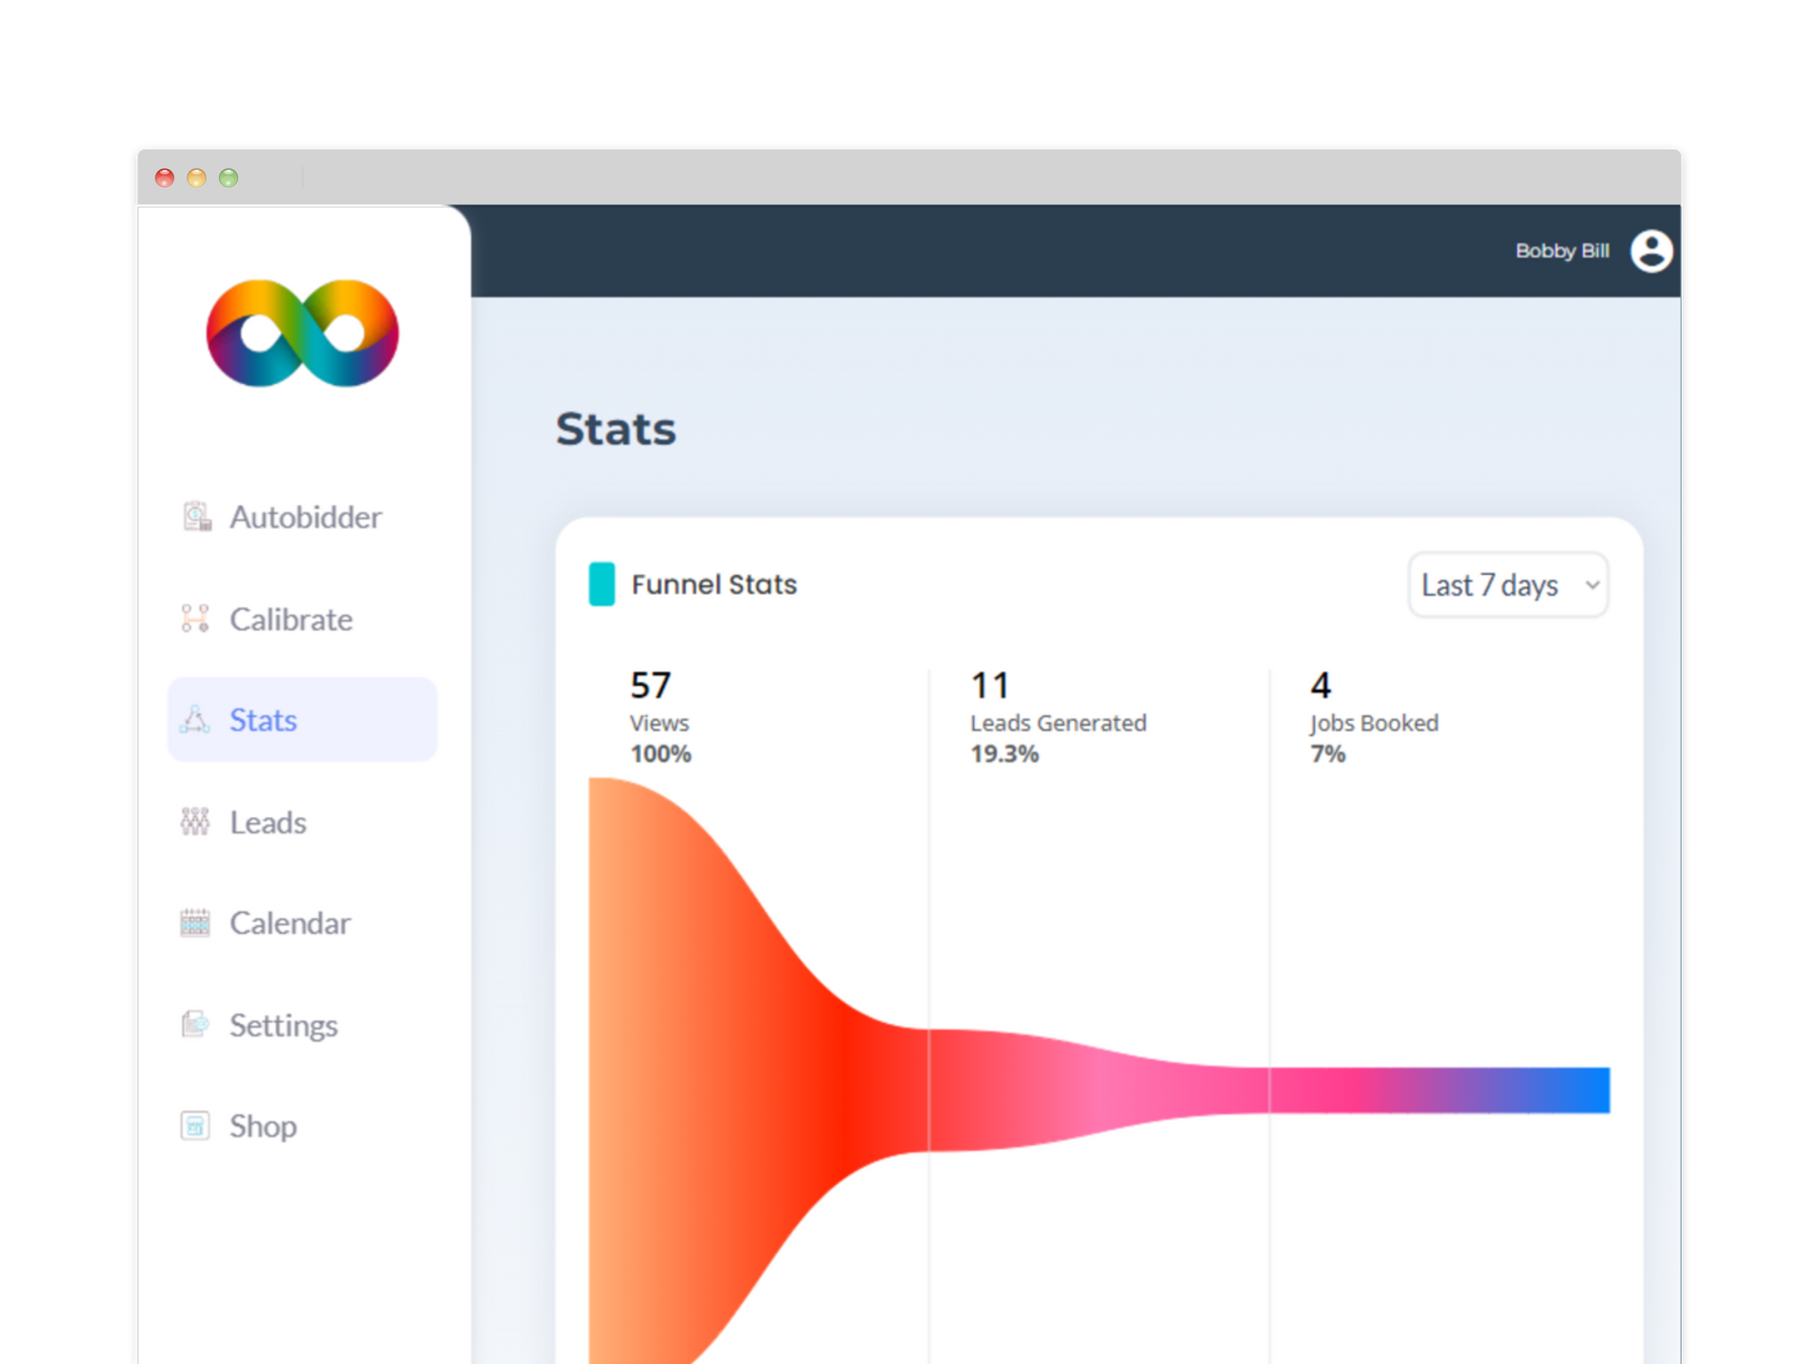Click the teal Funnel Stats swatch
Screen dimensions: 1819x1364
(602, 584)
